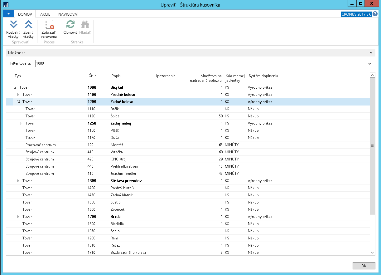Expand the Predné koleso 1100 node

click(x=18, y=95)
